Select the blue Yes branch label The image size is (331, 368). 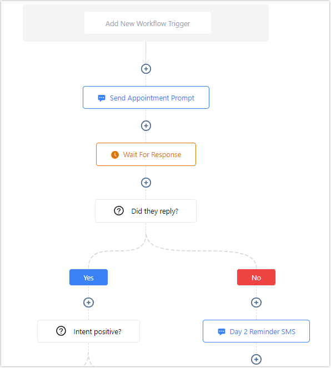coord(88,278)
